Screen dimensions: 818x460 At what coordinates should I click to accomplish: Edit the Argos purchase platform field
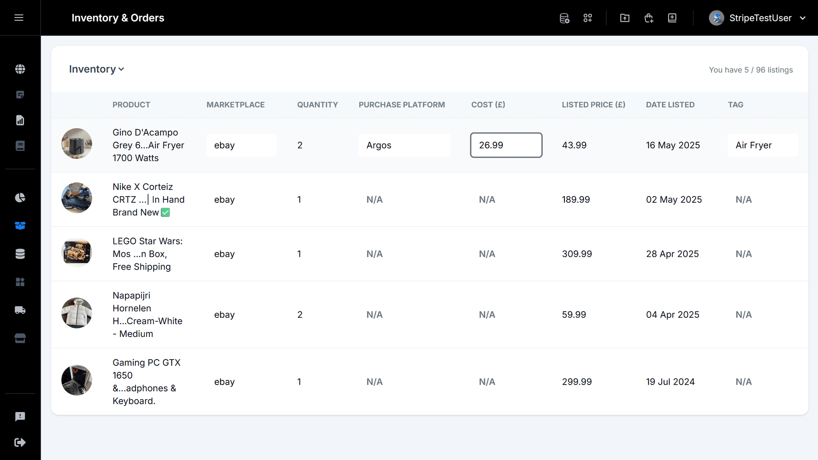click(404, 145)
